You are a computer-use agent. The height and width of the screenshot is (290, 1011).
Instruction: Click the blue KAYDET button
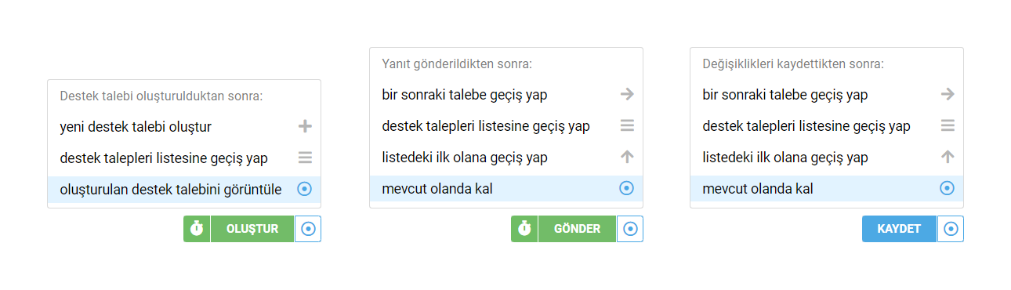[x=899, y=229]
